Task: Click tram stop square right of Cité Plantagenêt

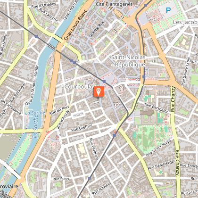Action: click(146, 5)
